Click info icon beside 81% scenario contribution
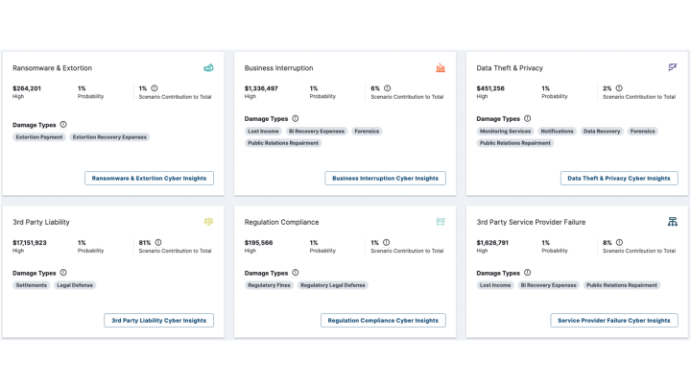Screen dimensions: 691x389 (x=158, y=242)
